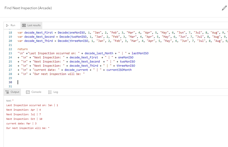
Task: Open the Console tab
Action: [34, 92]
